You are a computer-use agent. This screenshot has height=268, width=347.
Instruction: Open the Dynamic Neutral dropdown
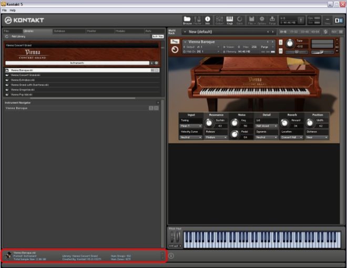(267, 137)
